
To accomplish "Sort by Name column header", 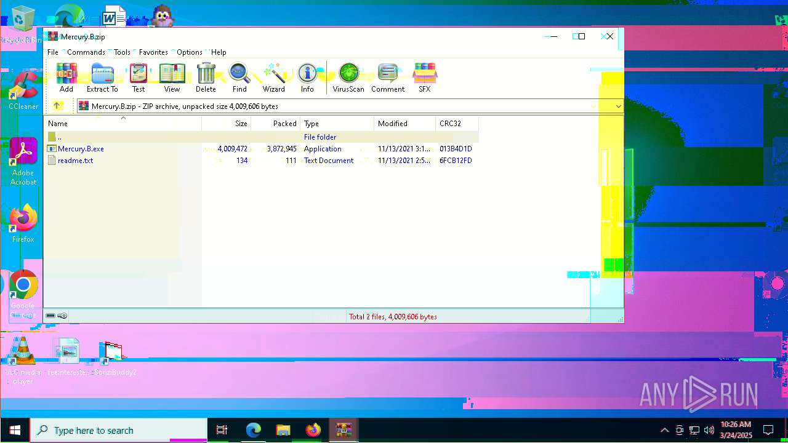I will click(123, 124).
